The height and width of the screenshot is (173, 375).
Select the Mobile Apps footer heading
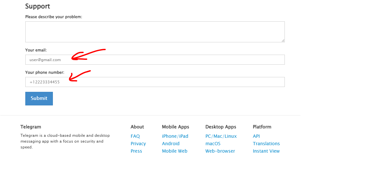175,127
